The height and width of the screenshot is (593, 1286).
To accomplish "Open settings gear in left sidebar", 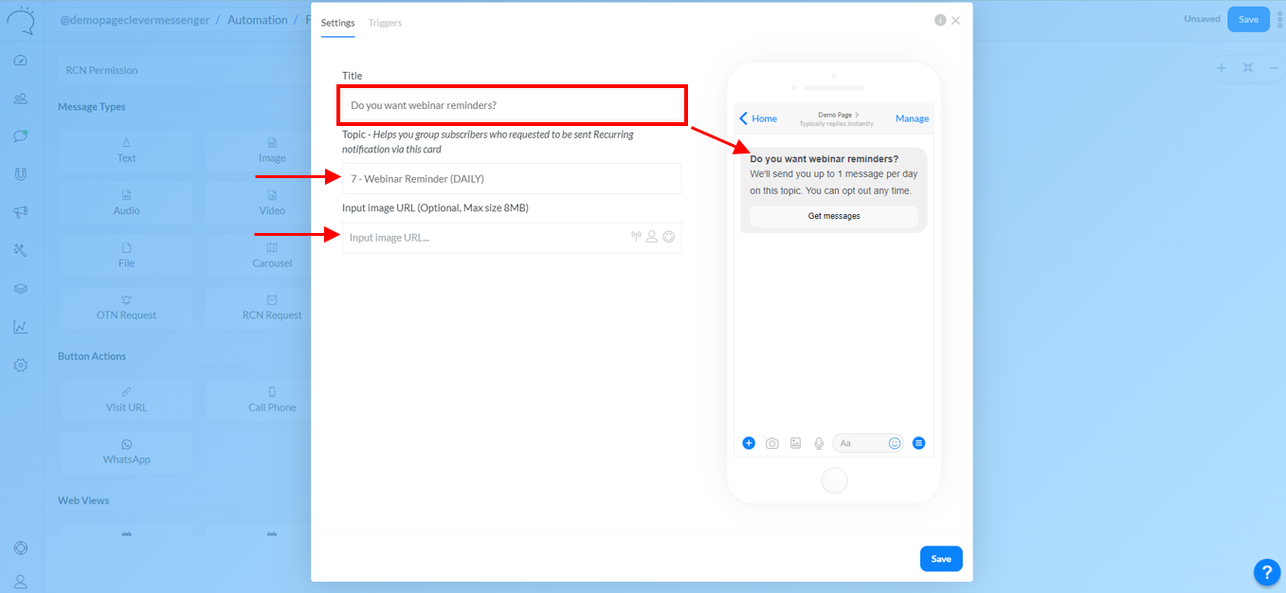I will click(x=21, y=365).
